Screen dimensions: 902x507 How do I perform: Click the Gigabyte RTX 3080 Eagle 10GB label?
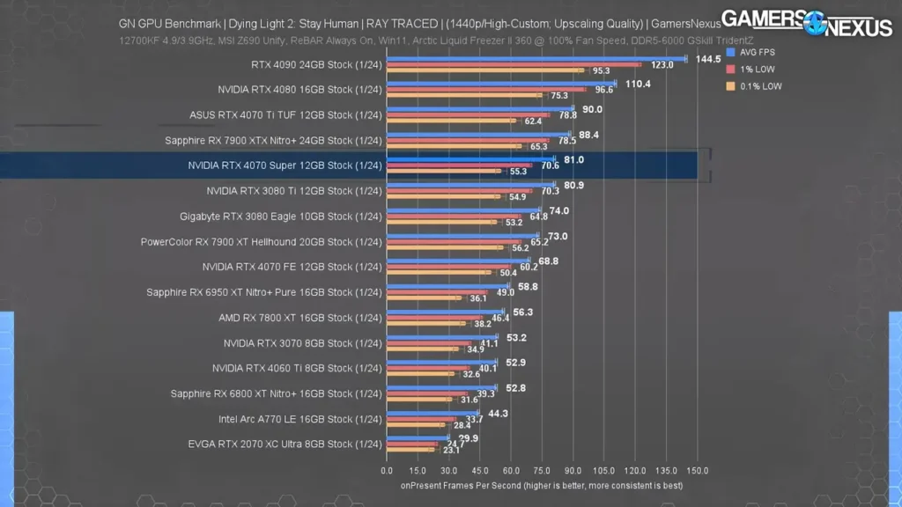pos(281,217)
